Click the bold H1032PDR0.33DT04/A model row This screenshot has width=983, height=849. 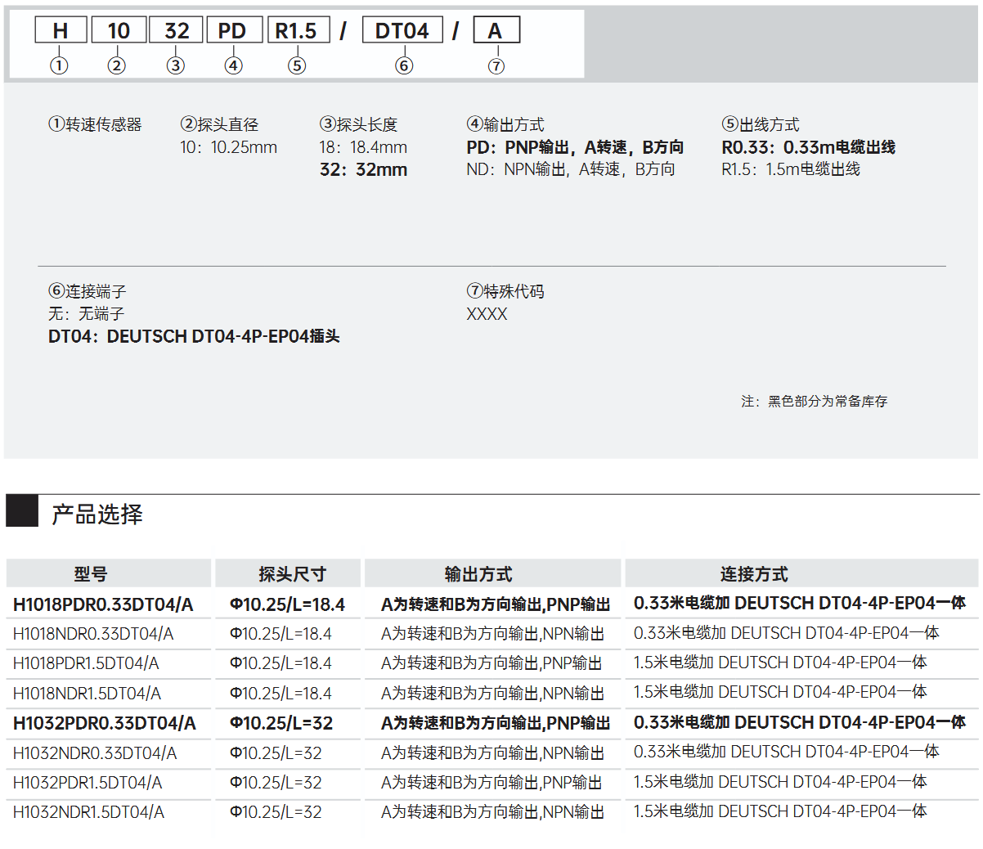[x=105, y=723]
